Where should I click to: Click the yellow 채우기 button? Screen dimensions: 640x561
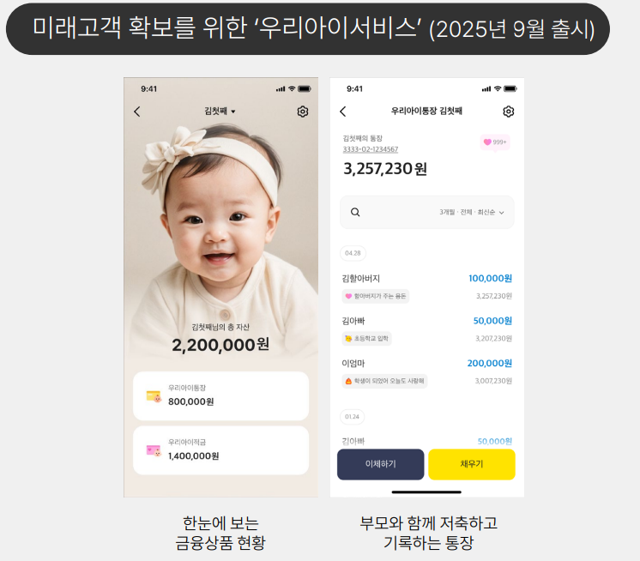point(472,464)
